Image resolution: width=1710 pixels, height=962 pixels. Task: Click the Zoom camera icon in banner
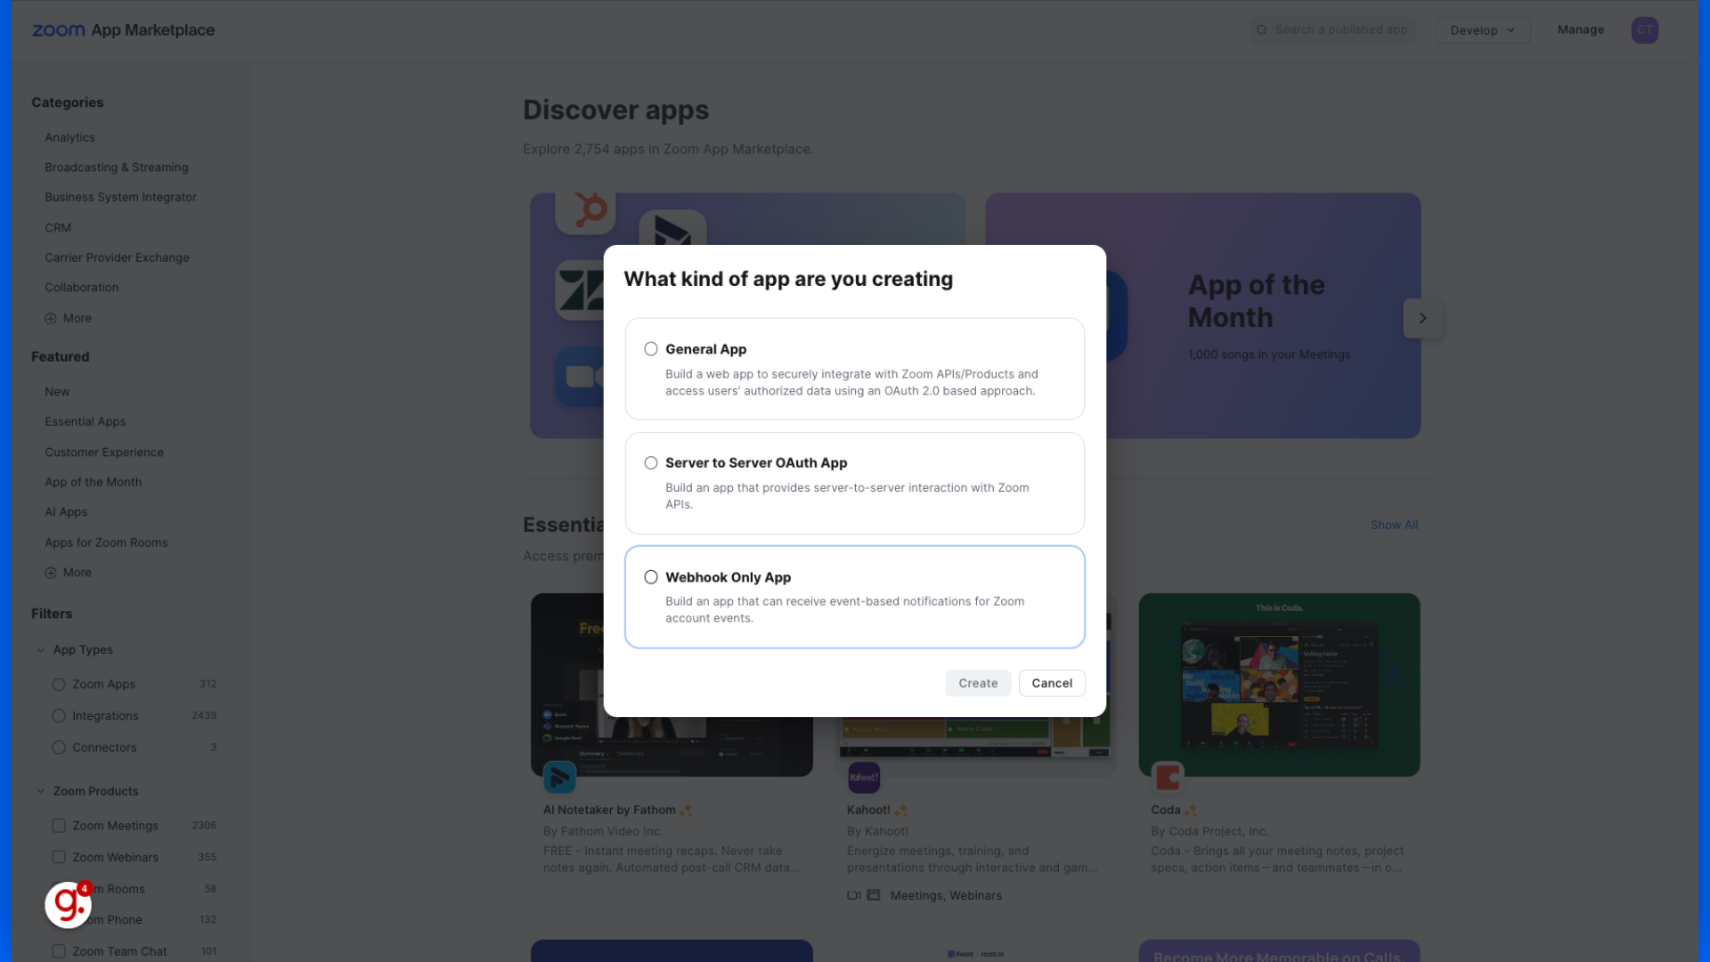[580, 377]
